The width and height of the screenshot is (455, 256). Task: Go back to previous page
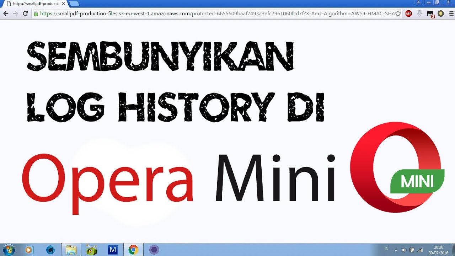[6, 14]
